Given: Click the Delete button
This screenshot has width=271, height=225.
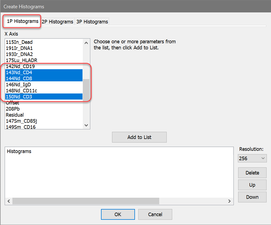Looking at the screenshot, I should 252,173.
